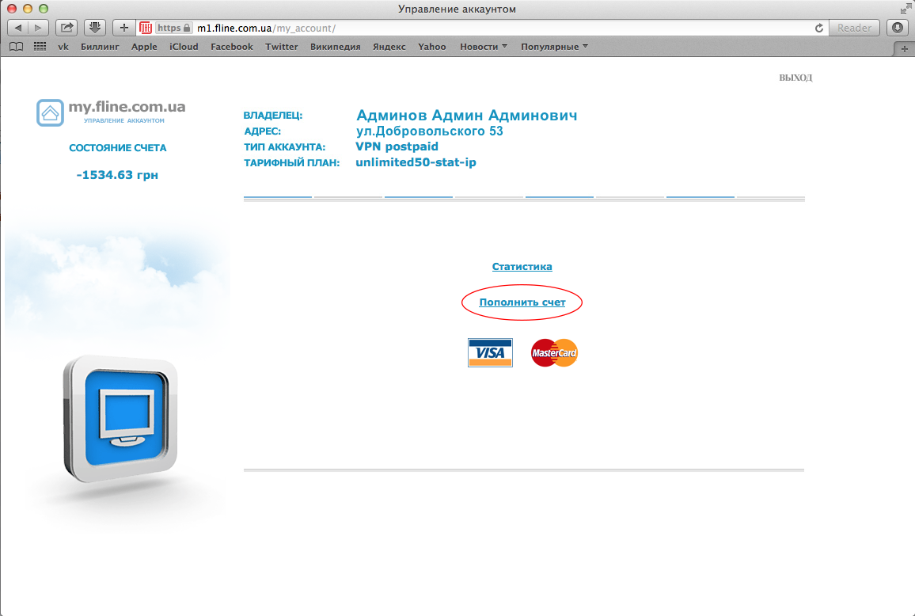Image resolution: width=915 pixels, height=616 pixels.
Task: Click the Пополнить счет link
Action: (522, 302)
